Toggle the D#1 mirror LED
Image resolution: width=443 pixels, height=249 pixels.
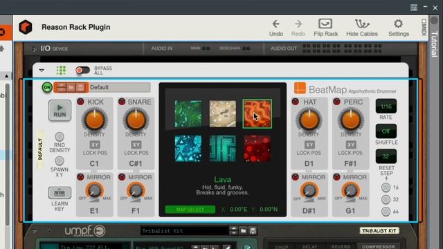pos(296,177)
